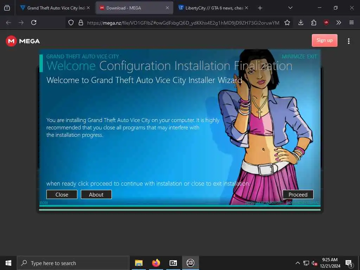Open the installer's About dialog
Image resolution: width=360 pixels, height=270 pixels.
96,194
